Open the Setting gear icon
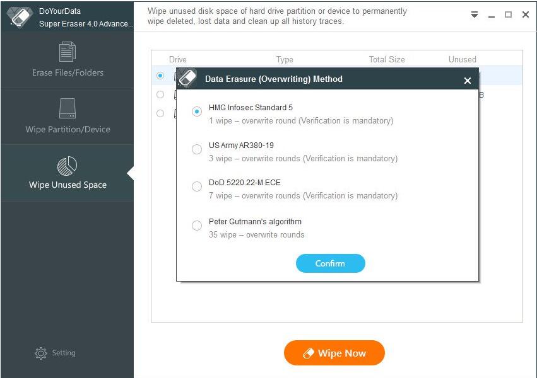 click(x=41, y=353)
